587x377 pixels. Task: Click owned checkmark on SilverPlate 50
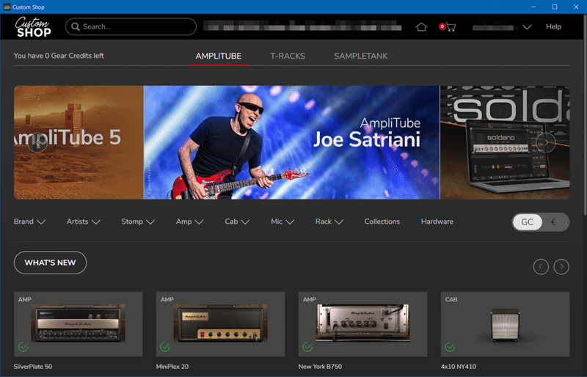coord(23,347)
